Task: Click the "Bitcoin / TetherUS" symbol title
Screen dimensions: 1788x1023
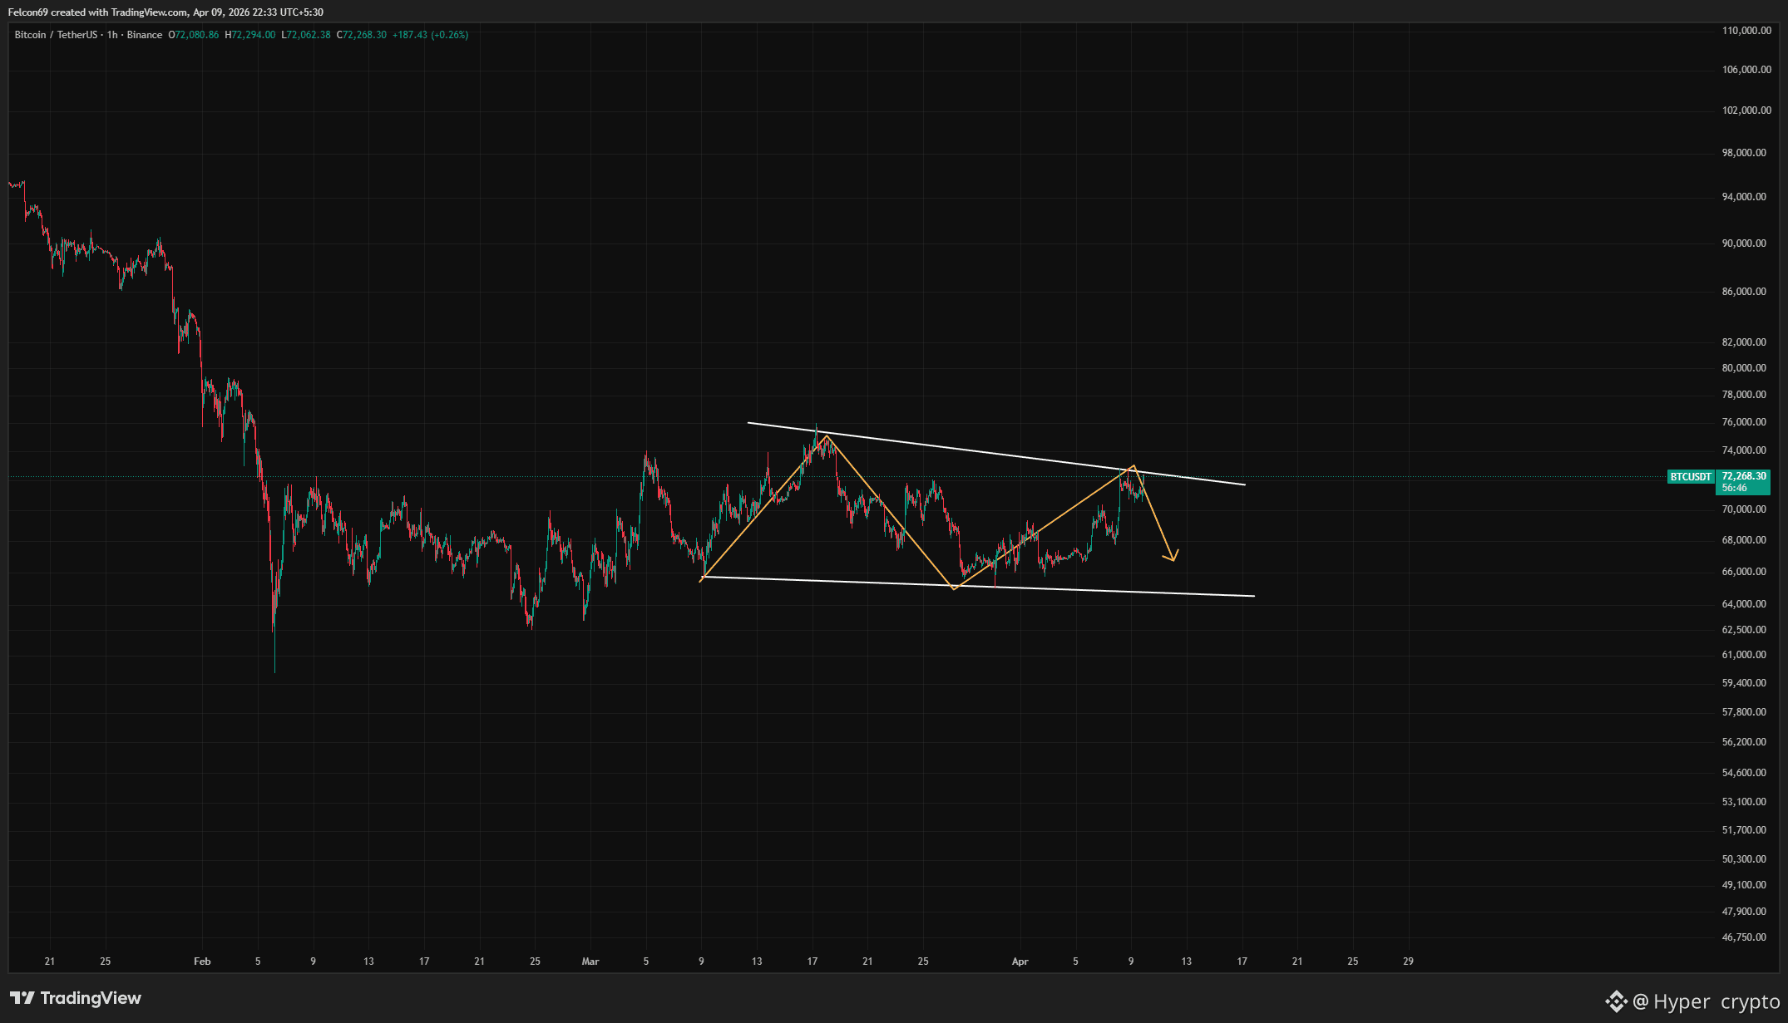Action: [x=56, y=35]
